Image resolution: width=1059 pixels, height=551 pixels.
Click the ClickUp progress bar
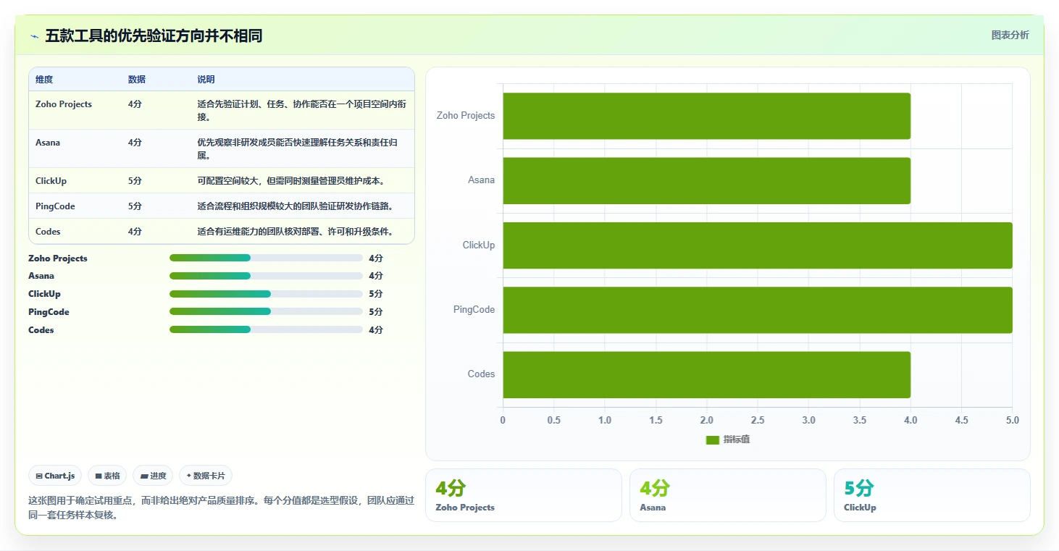(x=266, y=294)
